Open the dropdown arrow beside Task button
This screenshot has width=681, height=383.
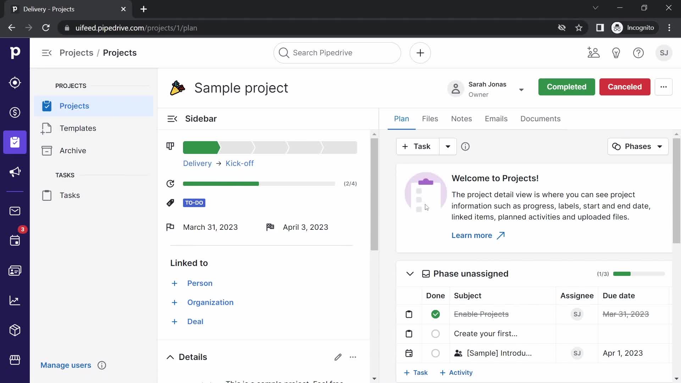point(448,146)
